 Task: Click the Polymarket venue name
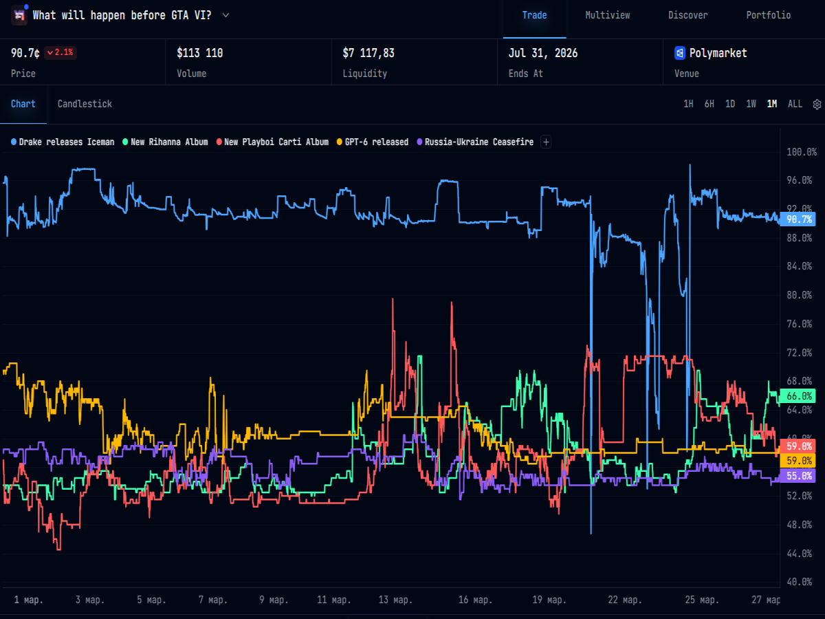[x=718, y=53]
